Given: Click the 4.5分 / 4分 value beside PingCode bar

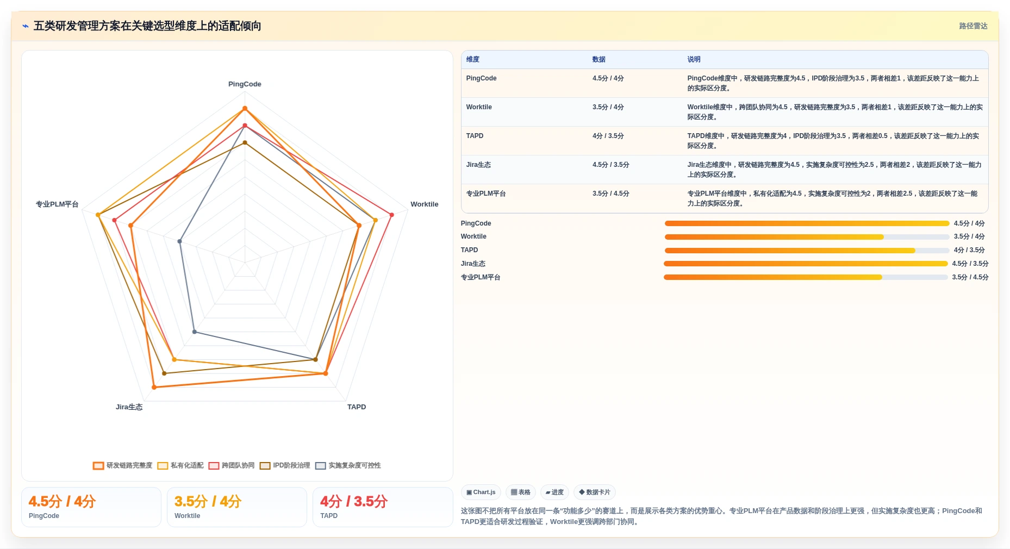Looking at the screenshot, I should tap(969, 223).
